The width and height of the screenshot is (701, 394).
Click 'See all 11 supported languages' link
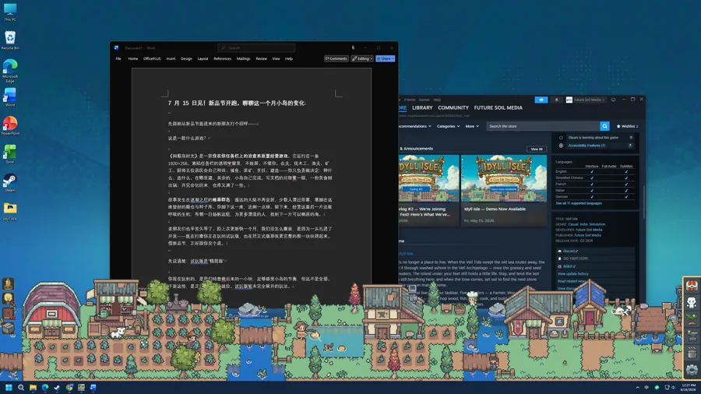click(579, 203)
